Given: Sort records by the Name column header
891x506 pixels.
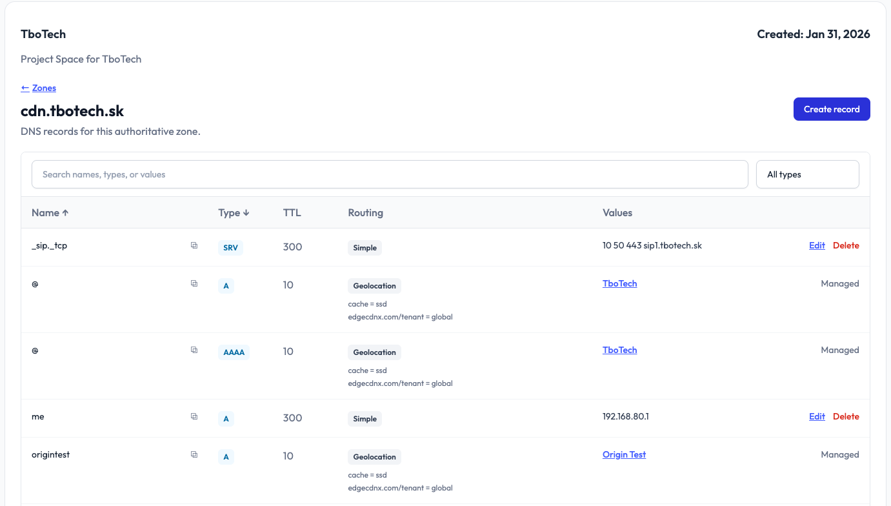Looking at the screenshot, I should click(x=50, y=212).
